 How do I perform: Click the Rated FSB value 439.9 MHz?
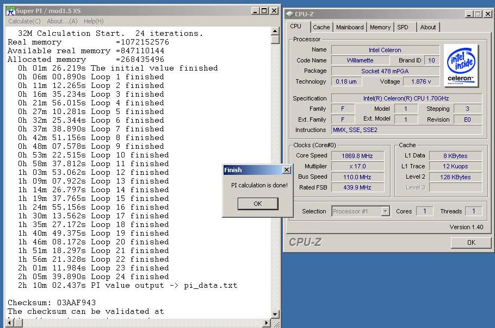point(357,187)
